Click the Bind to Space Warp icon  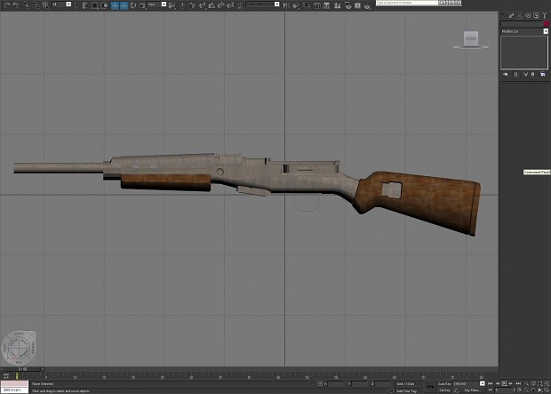click(x=45, y=5)
